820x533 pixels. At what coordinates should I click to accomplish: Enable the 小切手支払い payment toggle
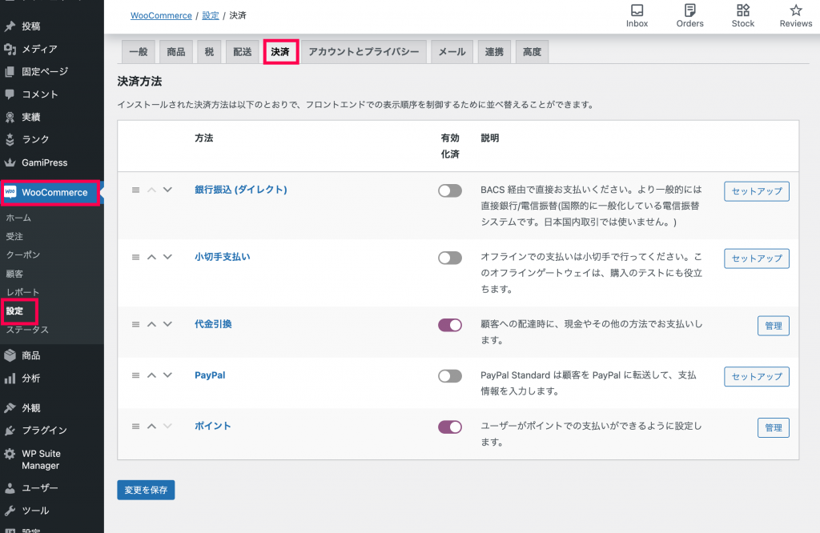pos(450,258)
